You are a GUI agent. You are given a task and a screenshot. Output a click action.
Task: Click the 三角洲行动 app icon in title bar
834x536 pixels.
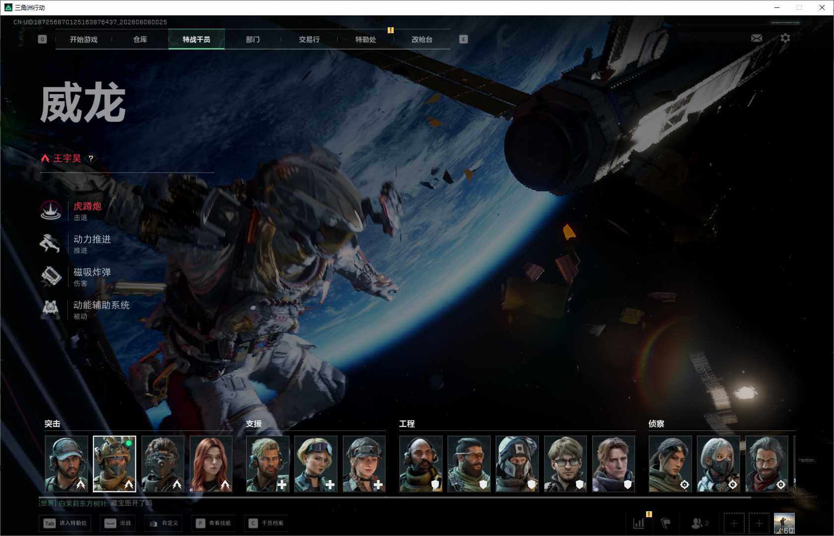point(8,7)
